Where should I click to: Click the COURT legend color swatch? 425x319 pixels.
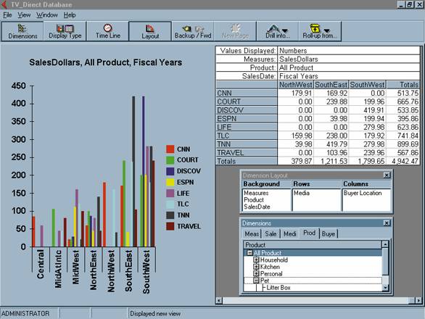tap(170, 160)
